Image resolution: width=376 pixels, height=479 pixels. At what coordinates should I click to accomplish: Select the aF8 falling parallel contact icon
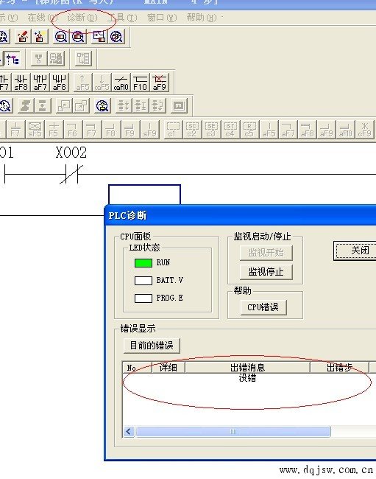click(x=60, y=83)
